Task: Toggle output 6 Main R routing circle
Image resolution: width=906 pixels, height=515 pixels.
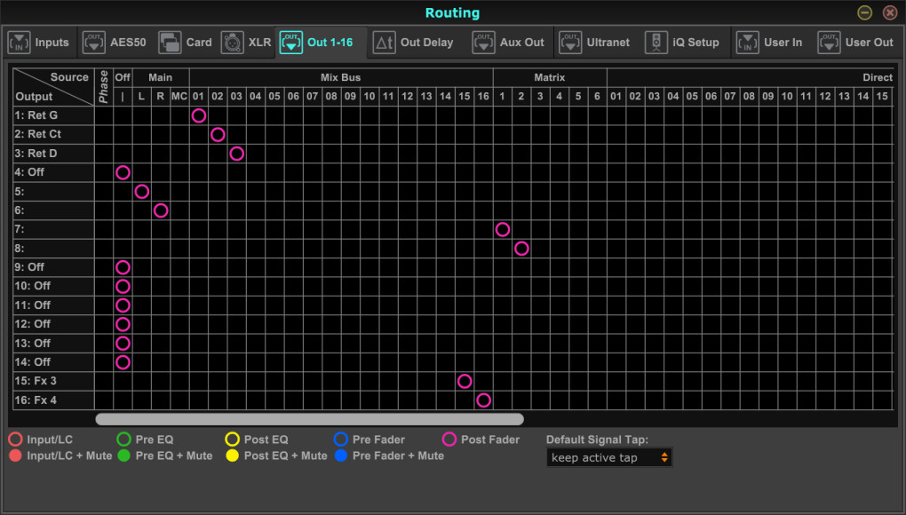Action: [x=161, y=210]
